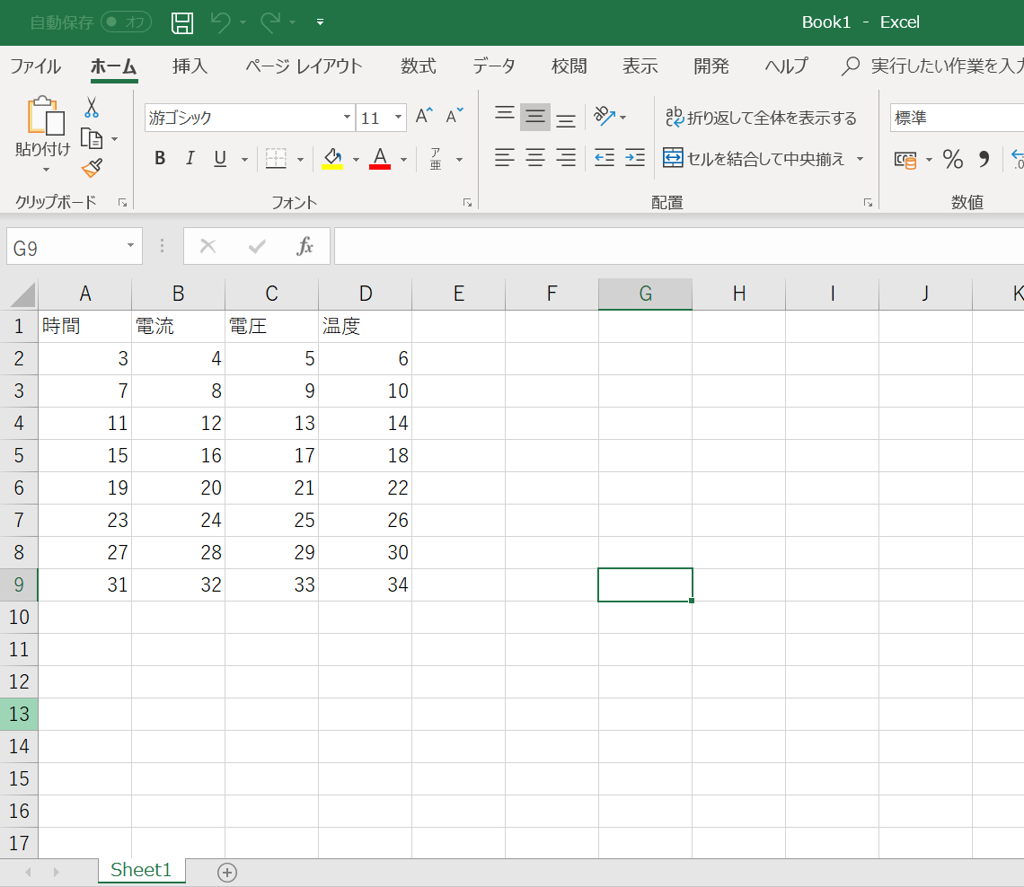Increase font size with large A icon
1024x887 pixels.
424,116
